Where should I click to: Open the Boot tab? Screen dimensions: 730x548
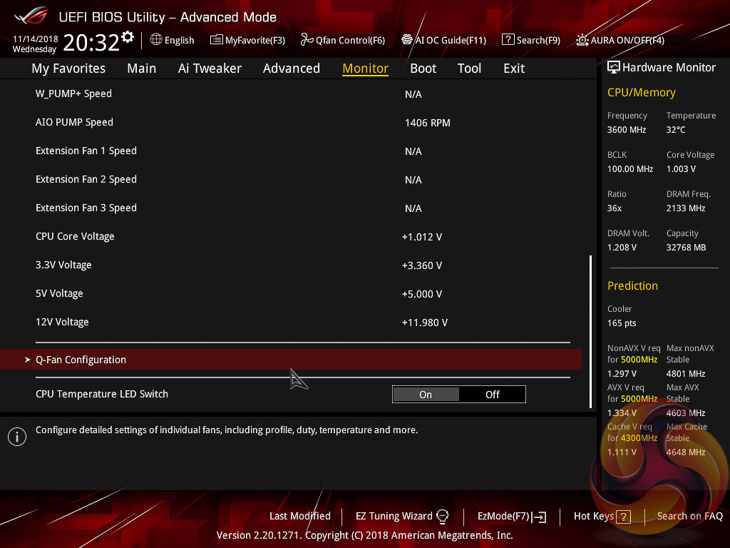pyautogui.click(x=423, y=68)
